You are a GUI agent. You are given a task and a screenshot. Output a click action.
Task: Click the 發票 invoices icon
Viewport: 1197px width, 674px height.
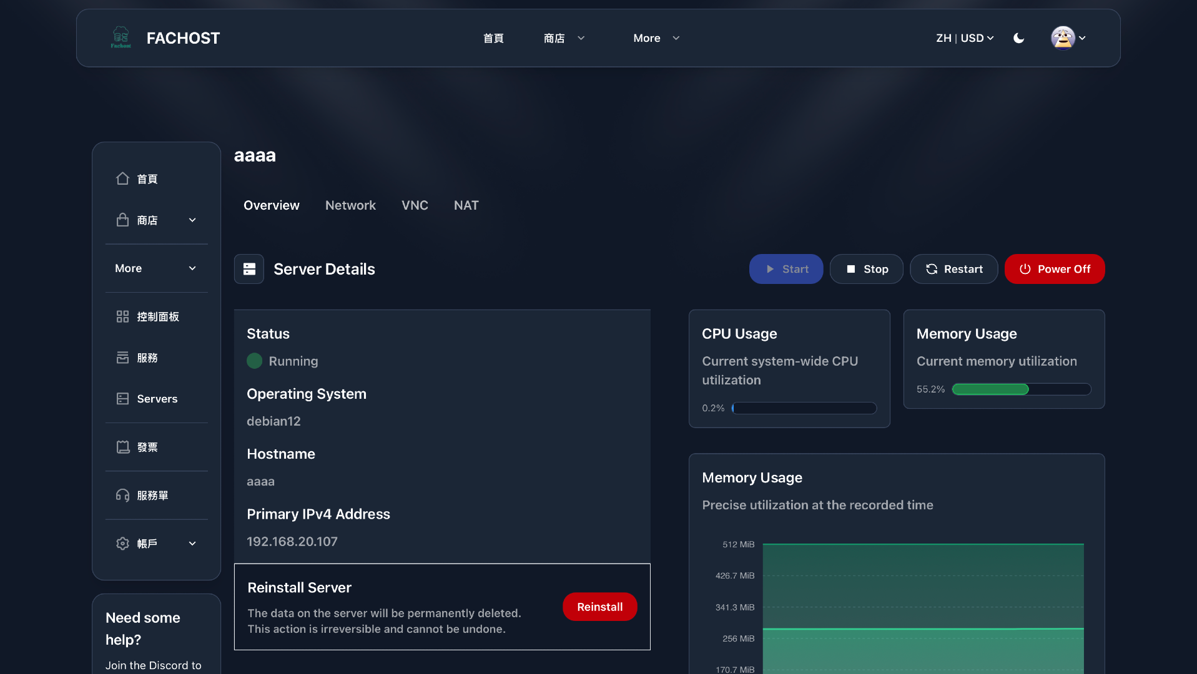click(122, 447)
